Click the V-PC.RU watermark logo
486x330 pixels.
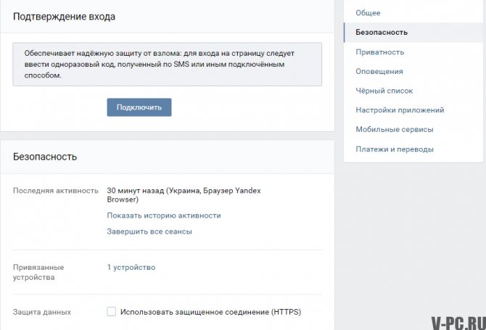pos(458,323)
